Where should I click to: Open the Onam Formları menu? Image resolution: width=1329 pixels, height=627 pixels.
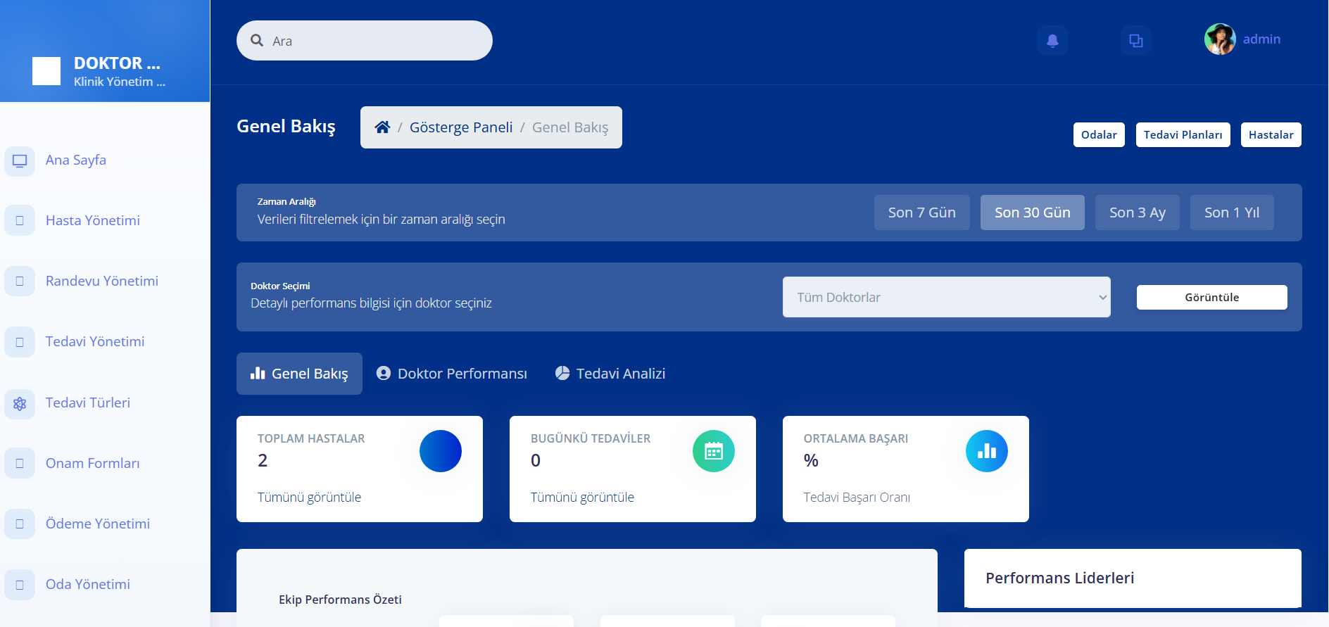tap(93, 463)
